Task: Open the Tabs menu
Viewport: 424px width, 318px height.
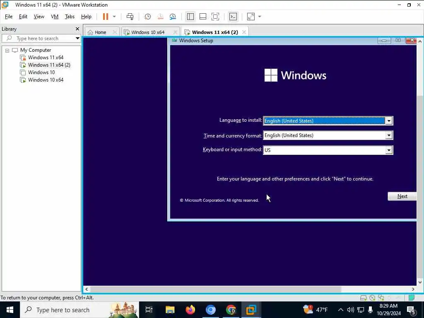Action: coord(70,17)
